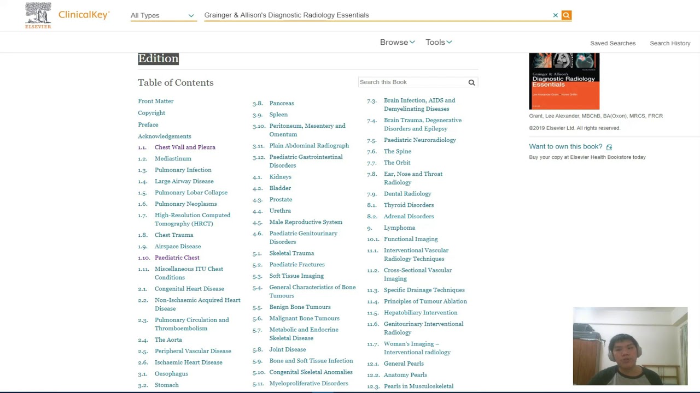Open chapter Mediastinum

tap(173, 159)
